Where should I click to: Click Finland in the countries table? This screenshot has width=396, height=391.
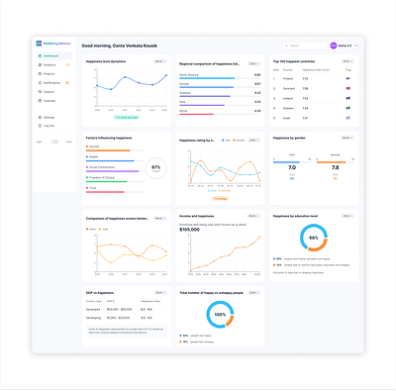pyautogui.click(x=288, y=78)
